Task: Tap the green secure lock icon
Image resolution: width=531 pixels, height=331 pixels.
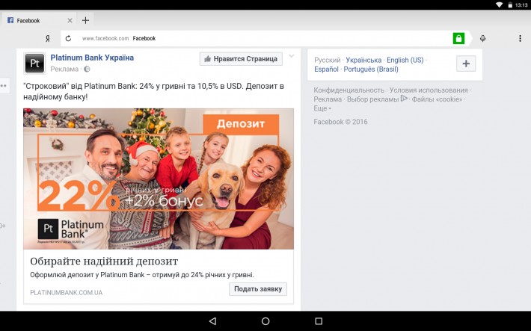Action: (459, 38)
